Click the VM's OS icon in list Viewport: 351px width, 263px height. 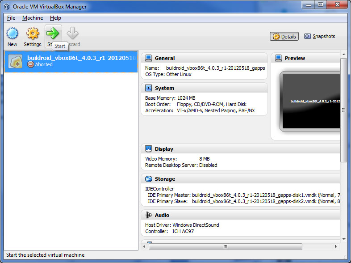pos(16,61)
